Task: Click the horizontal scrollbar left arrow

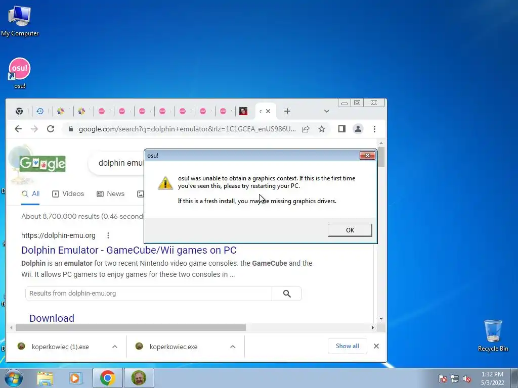Action: pos(11,327)
